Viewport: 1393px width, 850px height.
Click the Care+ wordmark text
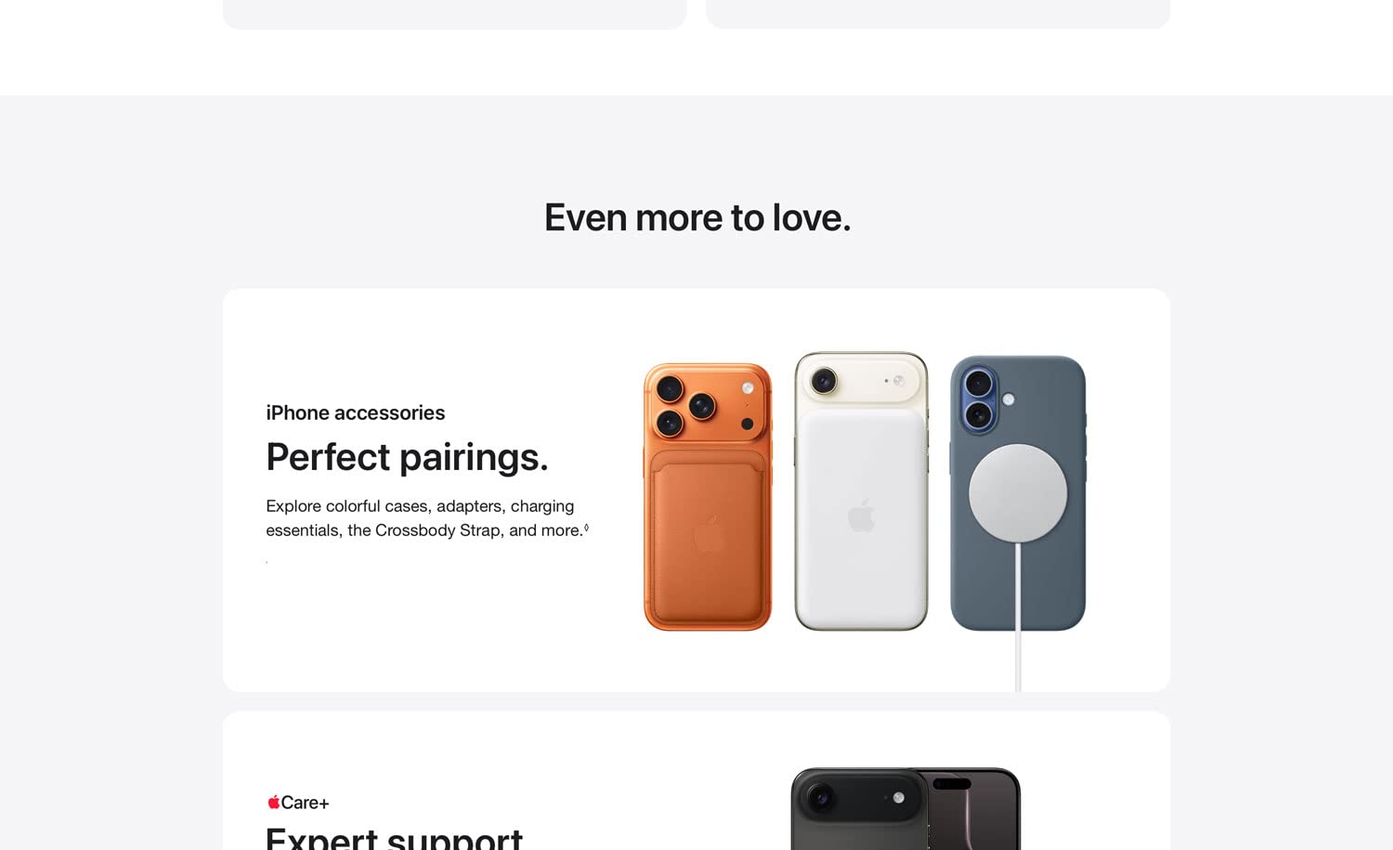tap(305, 803)
